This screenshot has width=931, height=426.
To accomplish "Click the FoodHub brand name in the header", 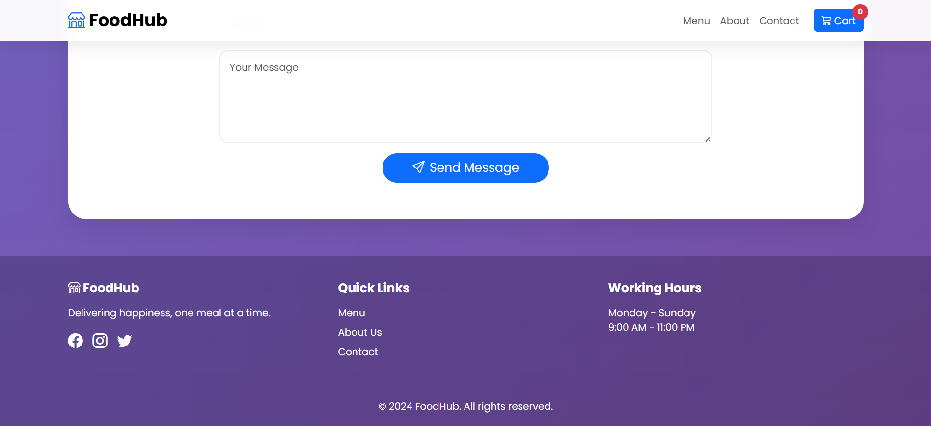I will (x=128, y=21).
